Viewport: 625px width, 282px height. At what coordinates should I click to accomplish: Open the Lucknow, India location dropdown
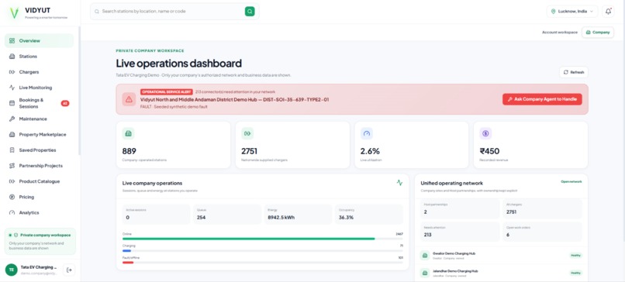pyautogui.click(x=572, y=12)
